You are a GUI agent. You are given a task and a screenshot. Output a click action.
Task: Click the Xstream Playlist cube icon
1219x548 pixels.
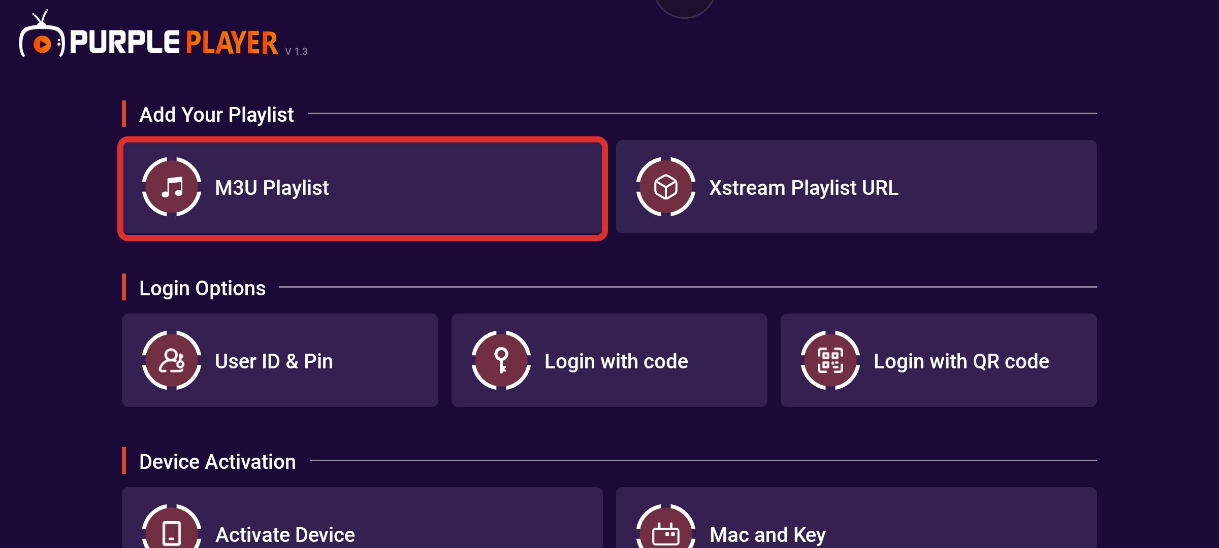tap(666, 187)
